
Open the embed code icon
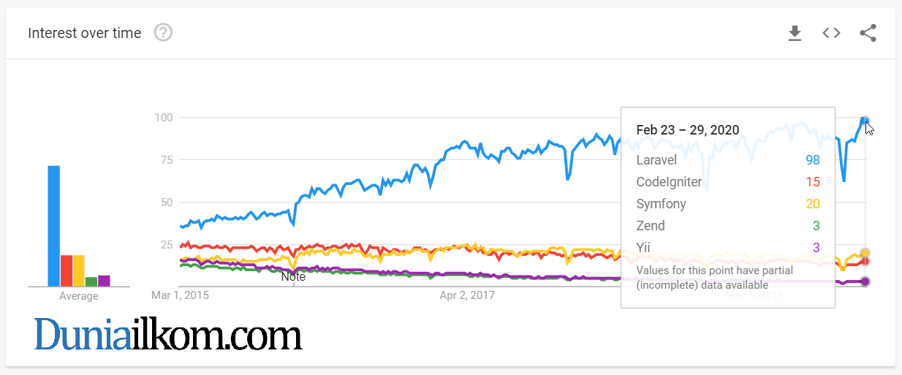[831, 33]
